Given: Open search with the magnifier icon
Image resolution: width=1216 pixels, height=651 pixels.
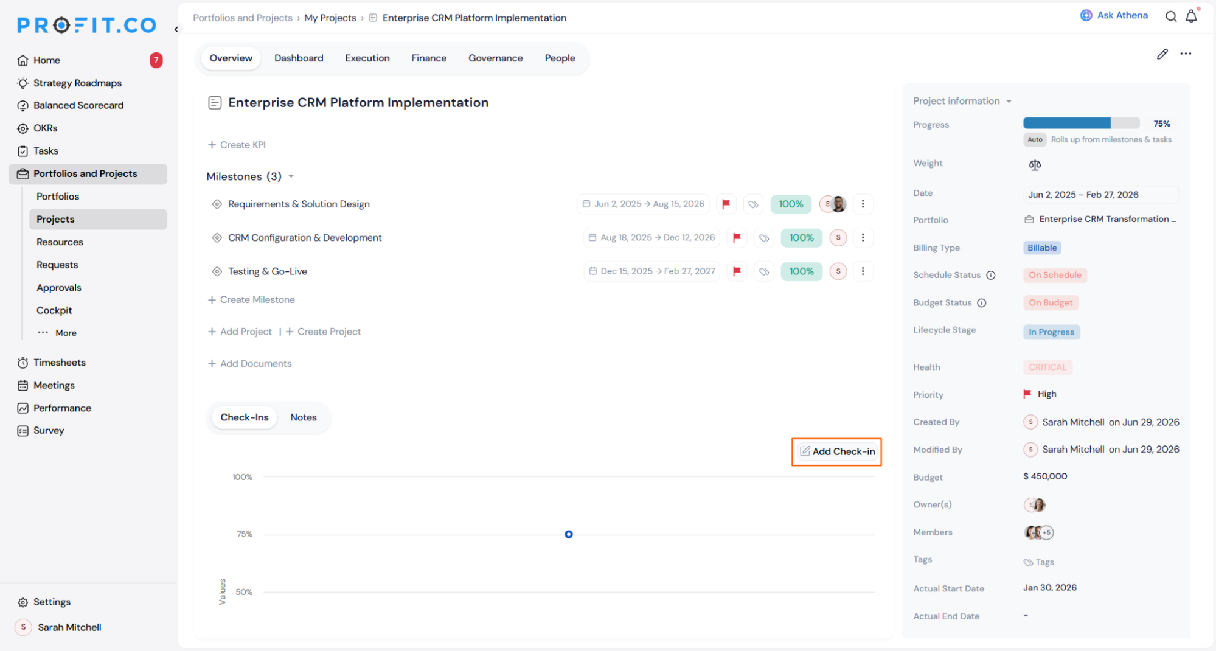Looking at the screenshot, I should click(1170, 16).
